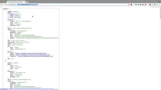161x90 pixels.
Task: Collapse the name object of user beverley
Action: click(7, 64)
